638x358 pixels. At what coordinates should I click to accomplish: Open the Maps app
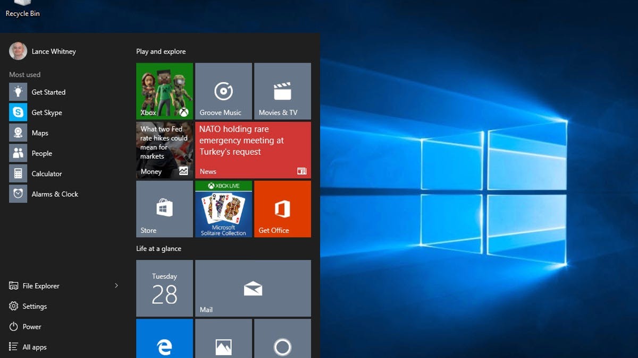coord(40,133)
